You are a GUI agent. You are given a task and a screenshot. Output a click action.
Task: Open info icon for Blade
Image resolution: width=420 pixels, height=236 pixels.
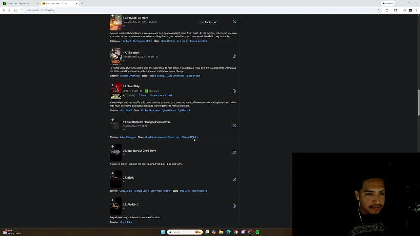pyautogui.click(x=234, y=179)
